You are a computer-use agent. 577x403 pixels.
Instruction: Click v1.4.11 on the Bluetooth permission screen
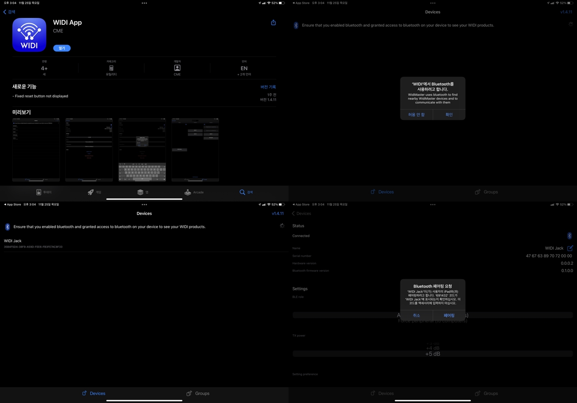coord(566,12)
